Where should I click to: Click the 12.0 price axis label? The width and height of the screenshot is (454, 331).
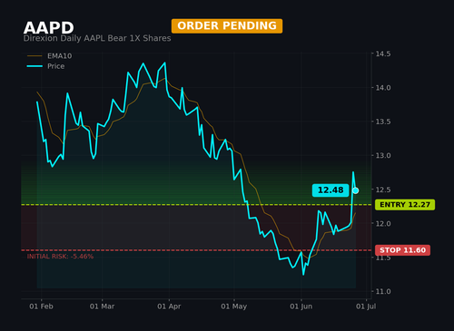tap(383, 224)
